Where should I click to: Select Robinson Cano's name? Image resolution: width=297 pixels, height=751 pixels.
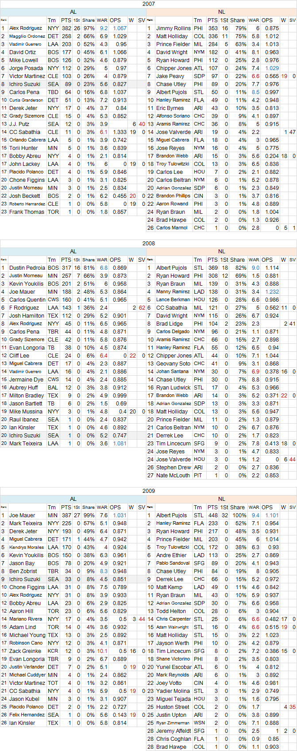26,643
